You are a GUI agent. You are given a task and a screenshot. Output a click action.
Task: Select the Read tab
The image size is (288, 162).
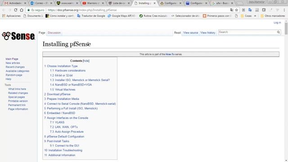pos(177,33)
